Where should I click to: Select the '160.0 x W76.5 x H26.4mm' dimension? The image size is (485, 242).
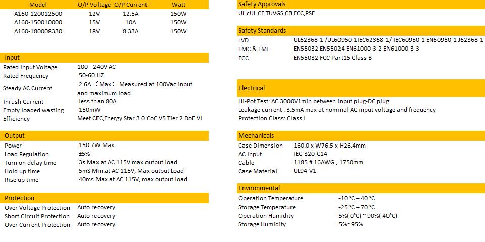(x=330, y=145)
